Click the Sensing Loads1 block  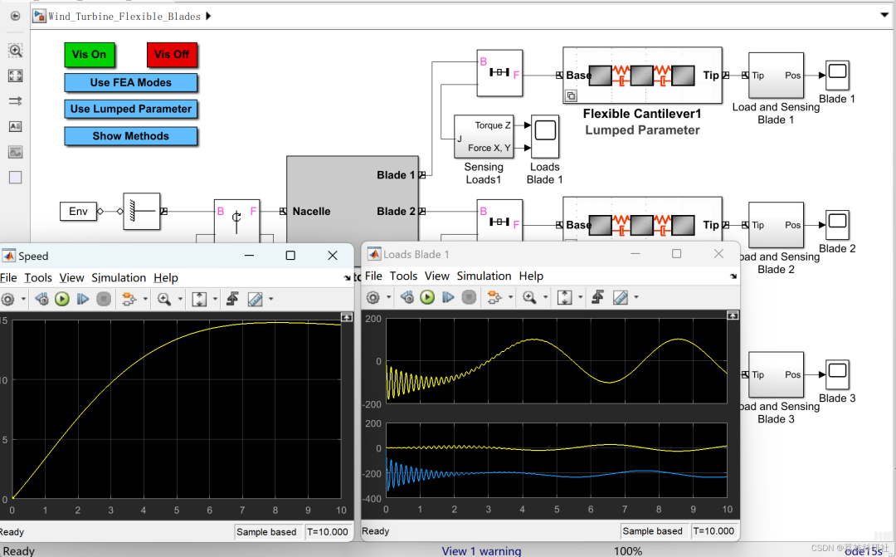click(484, 136)
